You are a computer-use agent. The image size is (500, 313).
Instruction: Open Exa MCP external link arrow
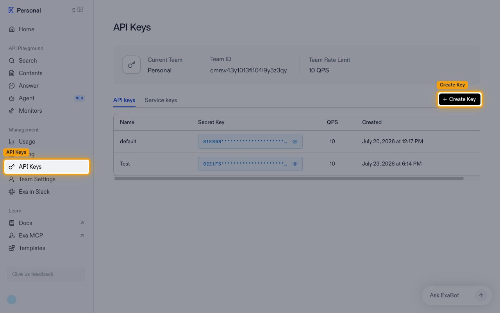tap(82, 236)
